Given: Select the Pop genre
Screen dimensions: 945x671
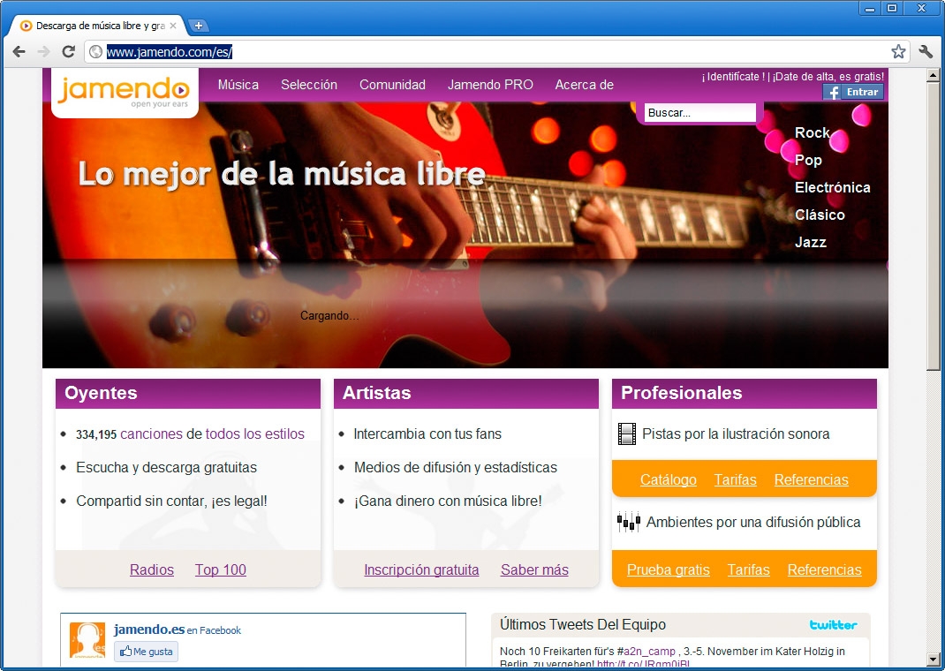Looking at the screenshot, I should [808, 160].
